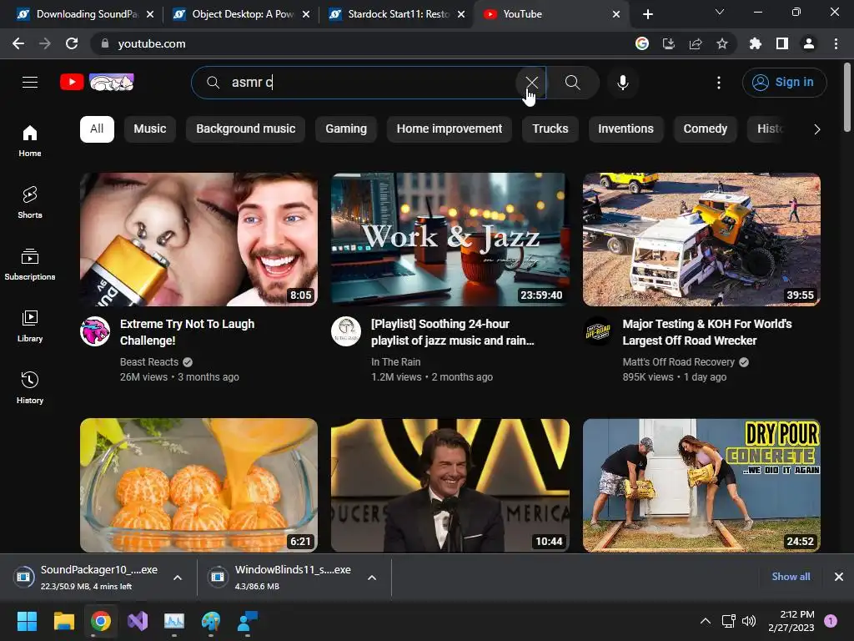Click in the asmr search field
Image resolution: width=854 pixels, height=641 pixels.
tap(370, 83)
